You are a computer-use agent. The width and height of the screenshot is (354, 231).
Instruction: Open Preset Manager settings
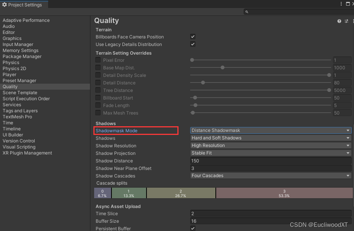click(x=19, y=81)
